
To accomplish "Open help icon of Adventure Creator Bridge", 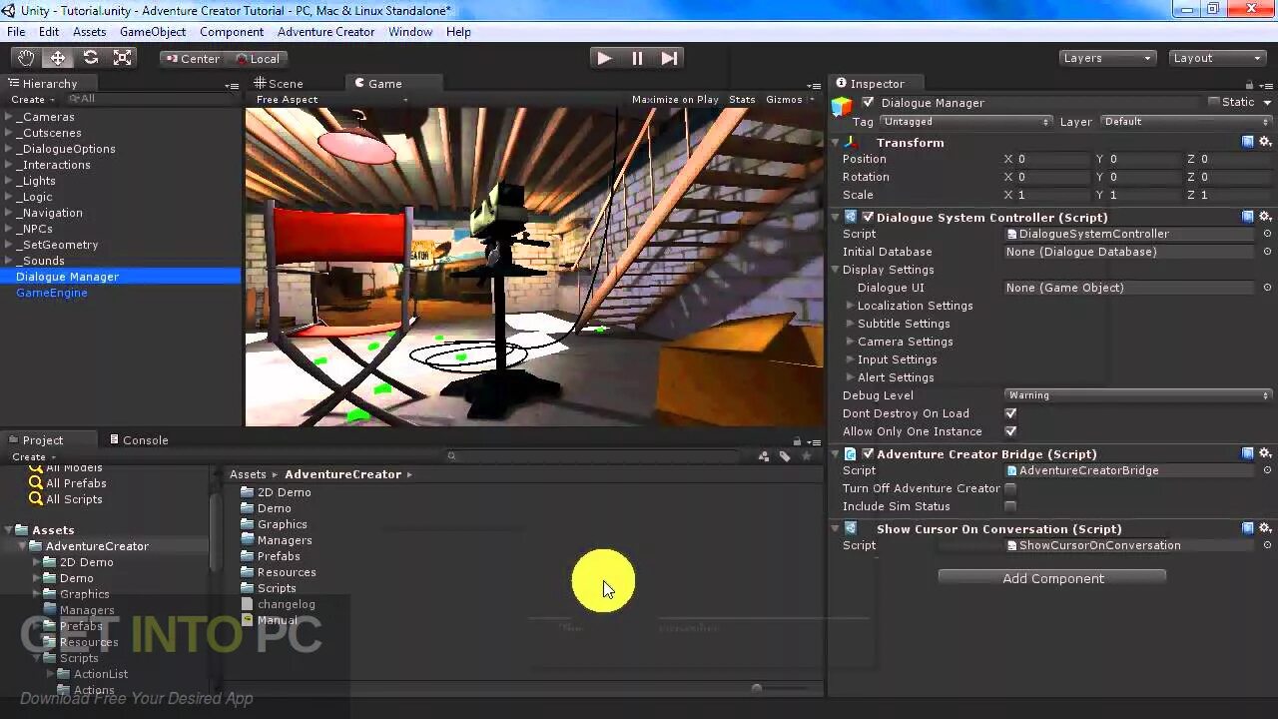I will click(x=1248, y=453).
